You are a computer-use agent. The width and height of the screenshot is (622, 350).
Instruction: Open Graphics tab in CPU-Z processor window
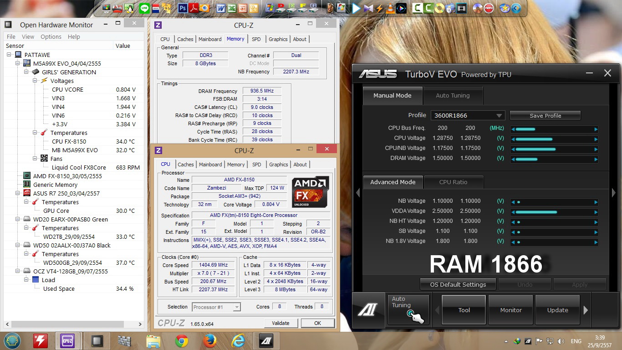point(278,165)
